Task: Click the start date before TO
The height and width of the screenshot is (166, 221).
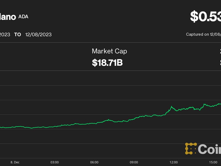Action: (x=5, y=35)
